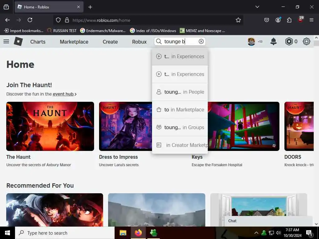Open the Robux balance icon
319x239 pixels.
point(289,41)
